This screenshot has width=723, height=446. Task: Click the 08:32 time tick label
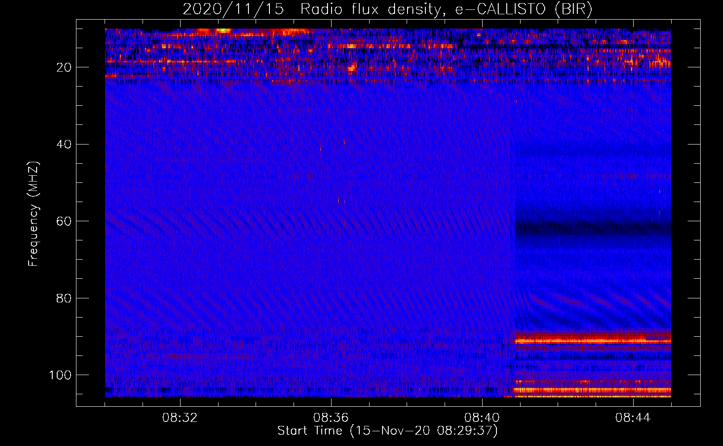tap(180, 418)
